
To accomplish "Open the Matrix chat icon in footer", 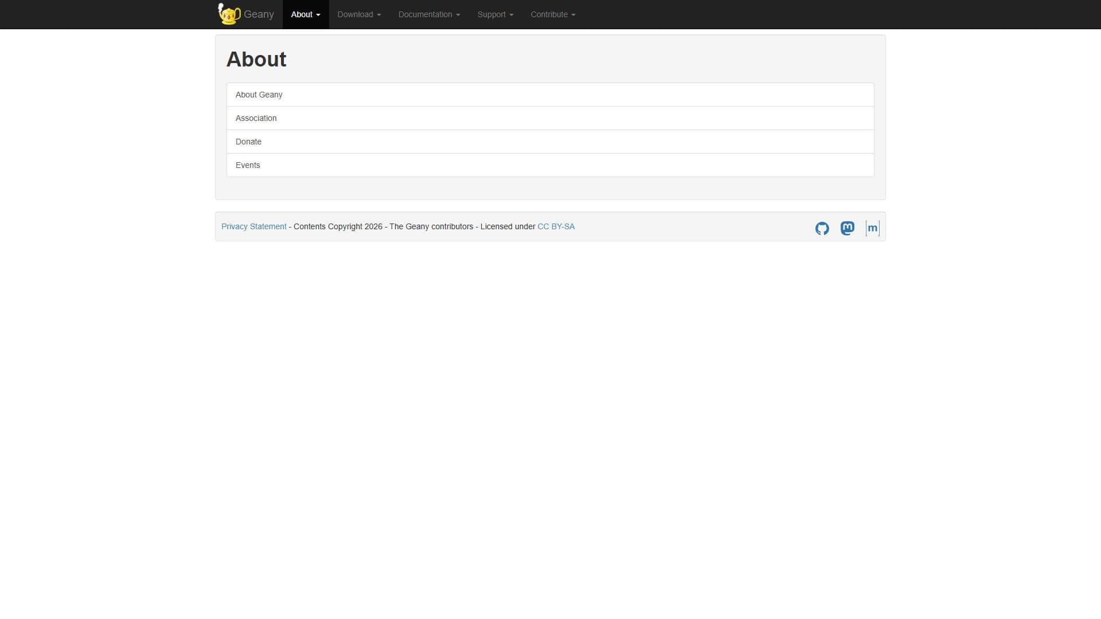I will pos(872,228).
